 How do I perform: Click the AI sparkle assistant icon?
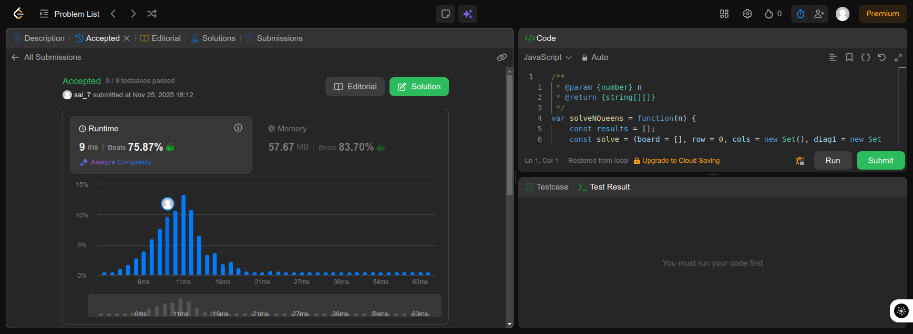coord(467,14)
